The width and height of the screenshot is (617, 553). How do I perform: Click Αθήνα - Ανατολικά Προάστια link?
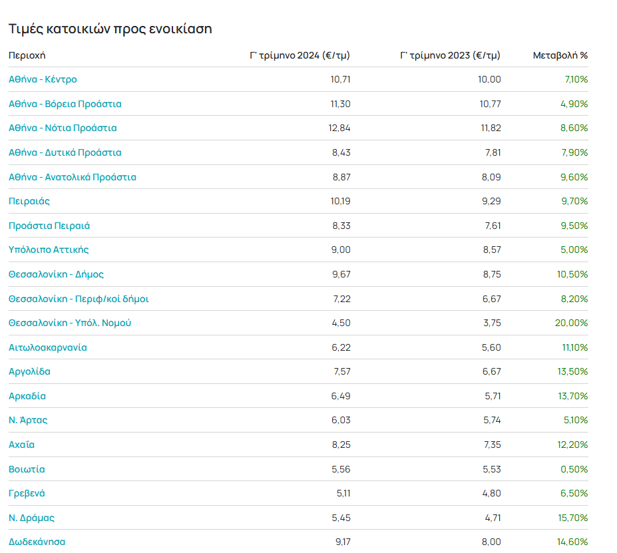point(72,177)
